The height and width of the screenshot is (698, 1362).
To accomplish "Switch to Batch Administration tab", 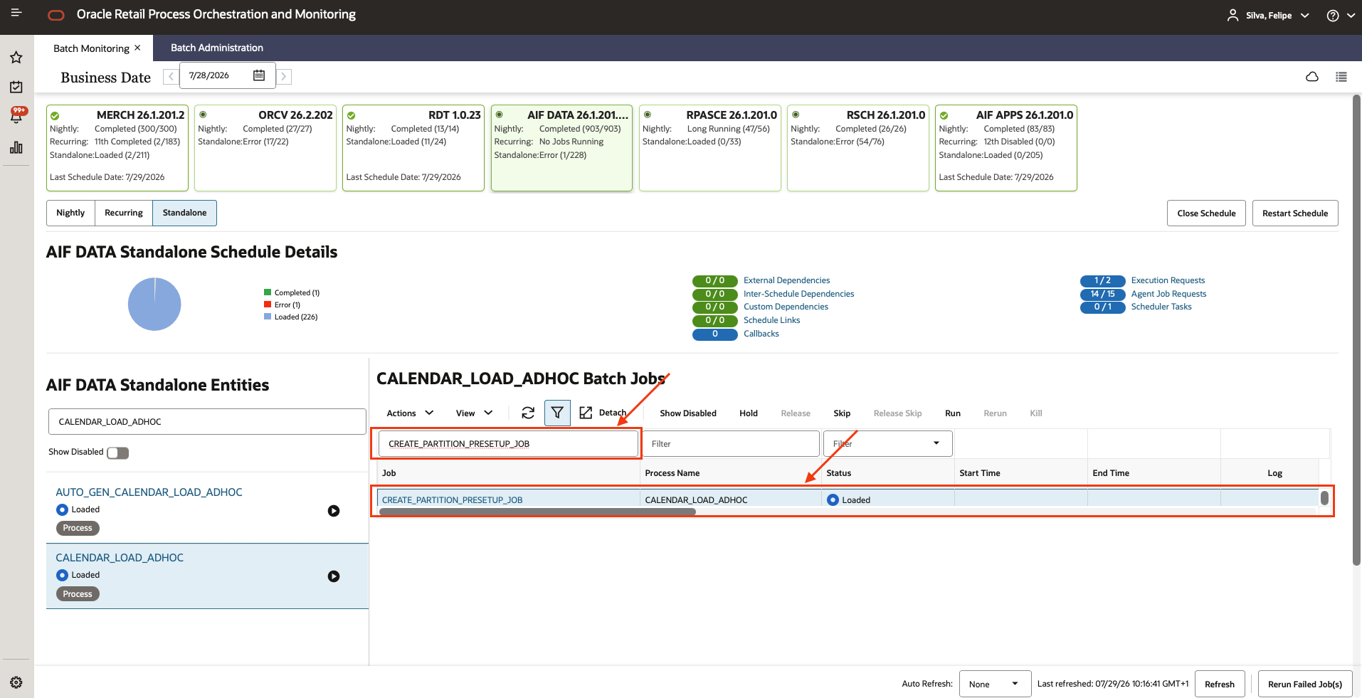I will tap(217, 48).
